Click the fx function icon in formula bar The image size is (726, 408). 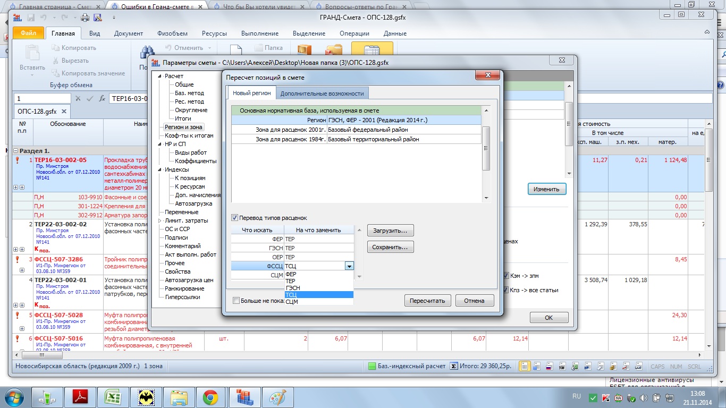coord(102,98)
